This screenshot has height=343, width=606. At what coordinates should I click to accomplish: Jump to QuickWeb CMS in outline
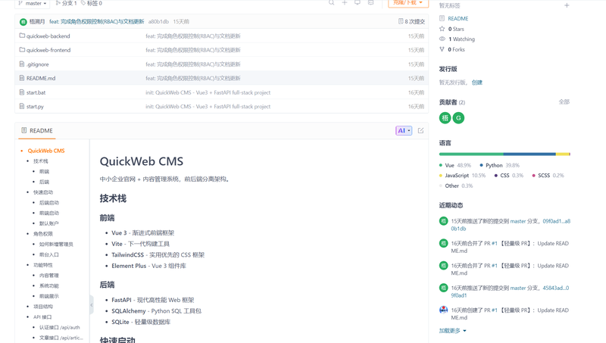(46, 151)
